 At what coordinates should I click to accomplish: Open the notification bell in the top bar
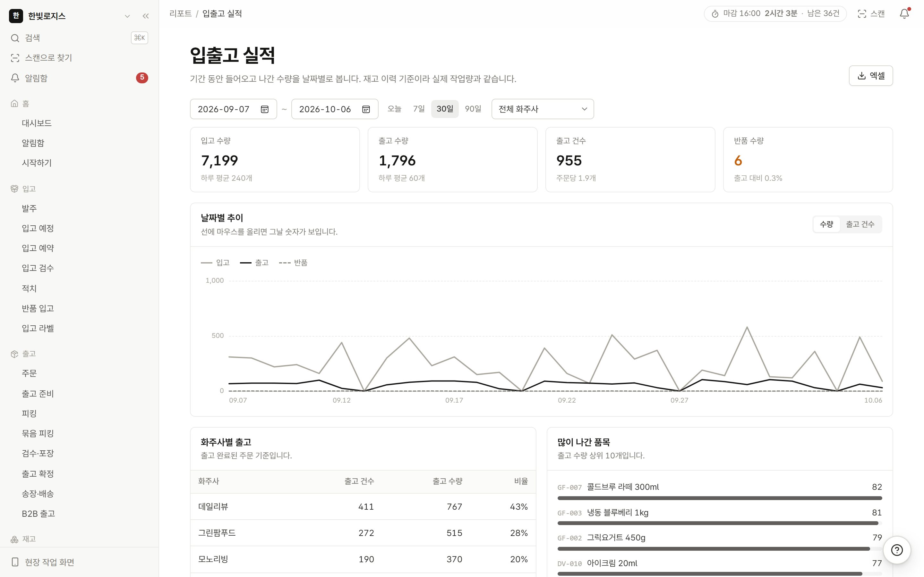point(904,14)
